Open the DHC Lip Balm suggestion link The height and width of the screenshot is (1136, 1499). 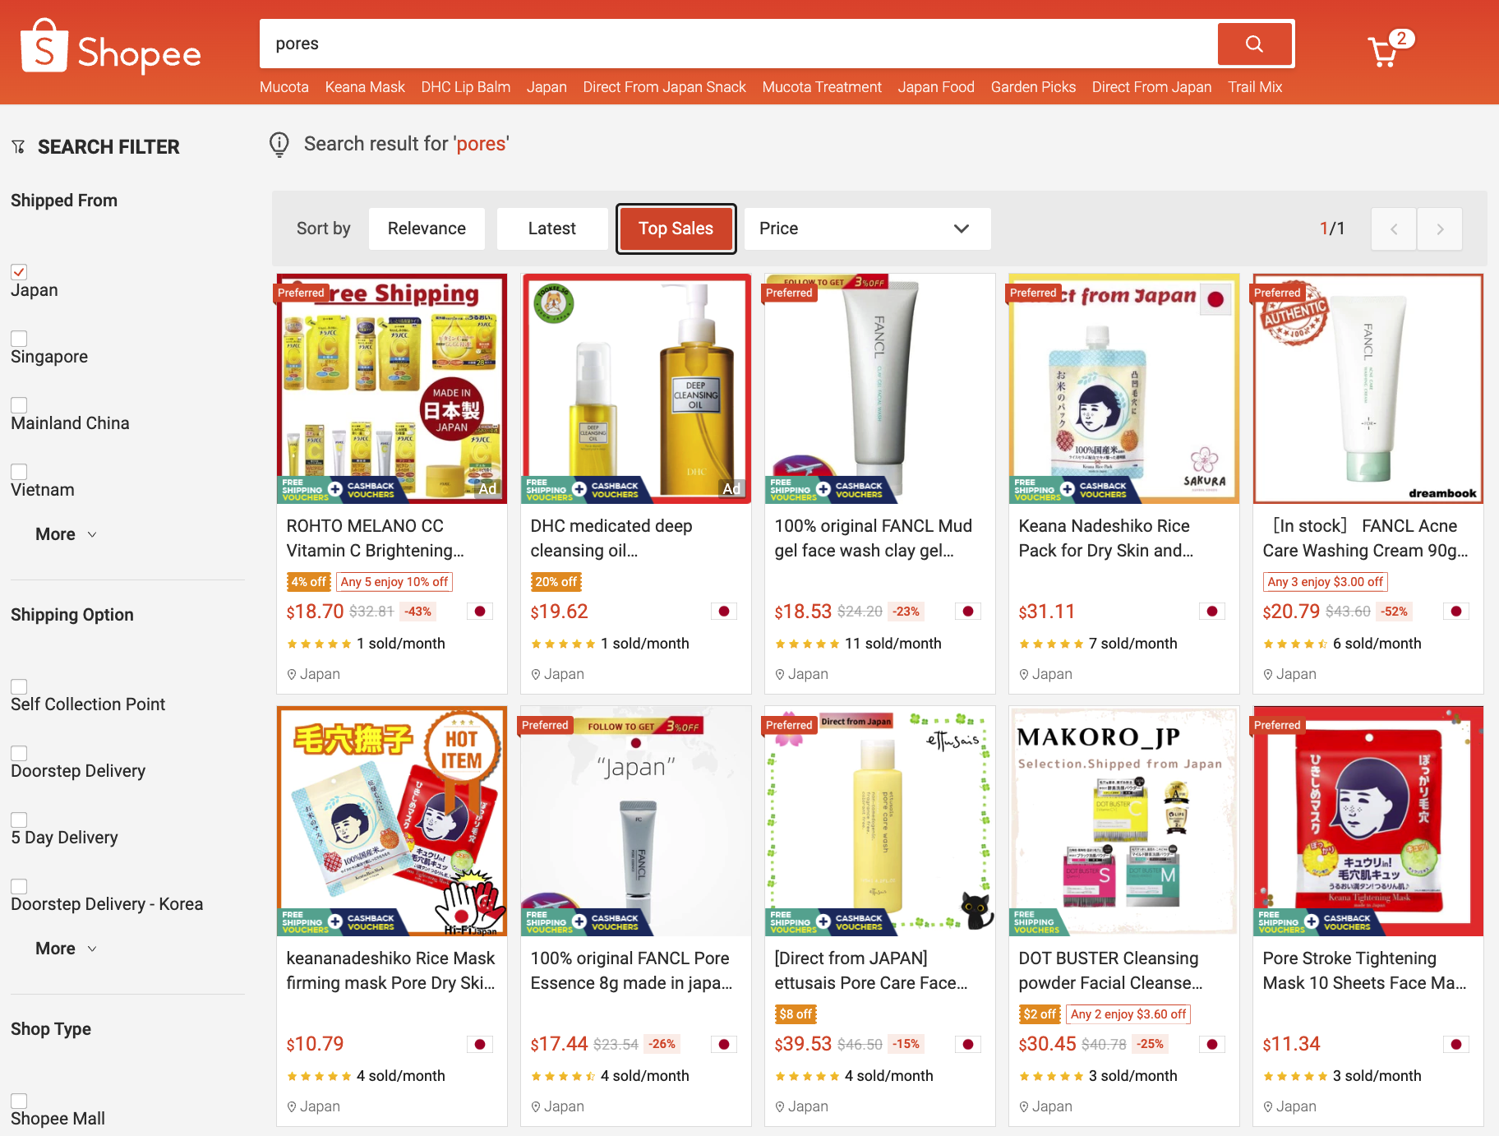point(466,87)
